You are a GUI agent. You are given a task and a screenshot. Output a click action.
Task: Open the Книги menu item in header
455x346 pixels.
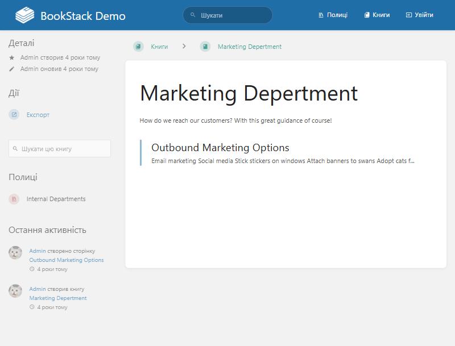377,15
